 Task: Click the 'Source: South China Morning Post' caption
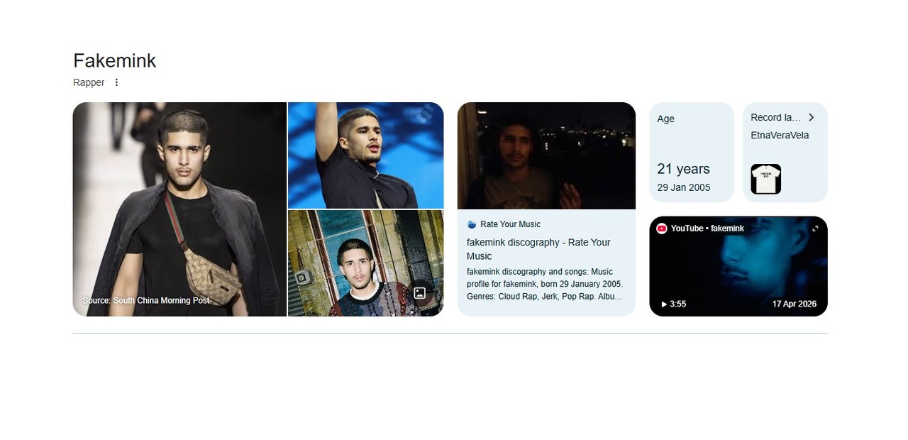coord(146,301)
